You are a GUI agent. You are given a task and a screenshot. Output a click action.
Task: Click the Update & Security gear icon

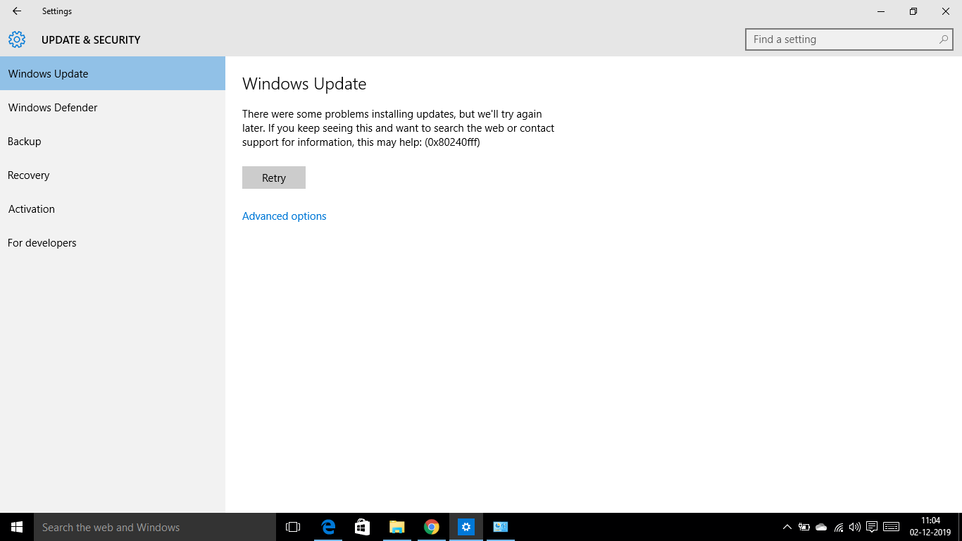(17, 39)
